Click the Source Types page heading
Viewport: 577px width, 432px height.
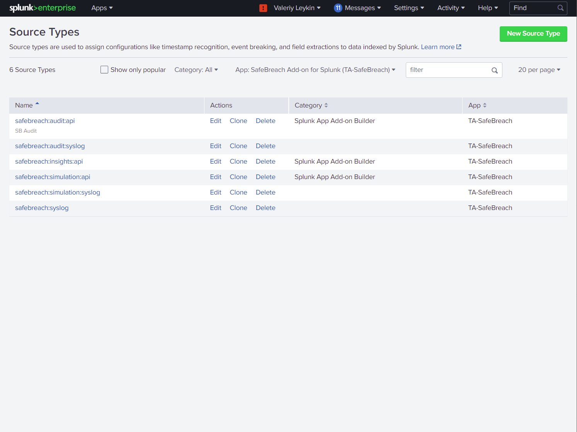click(x=44, y=32)
